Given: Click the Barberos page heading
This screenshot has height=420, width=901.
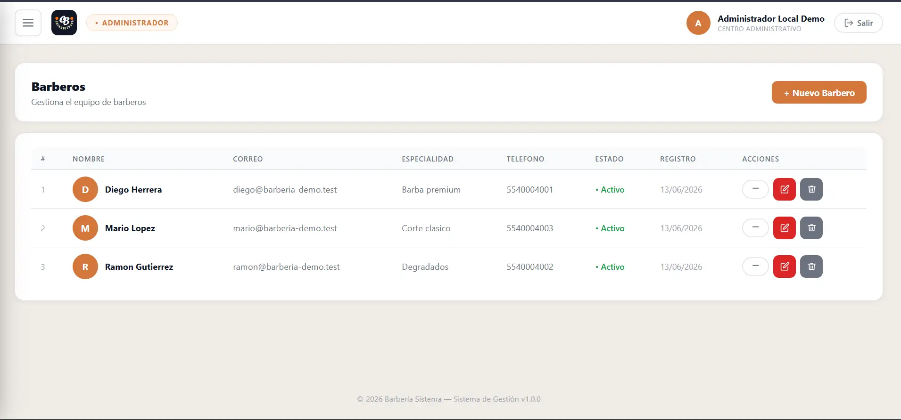Looking at the screenshot, I should pos(58,87).
